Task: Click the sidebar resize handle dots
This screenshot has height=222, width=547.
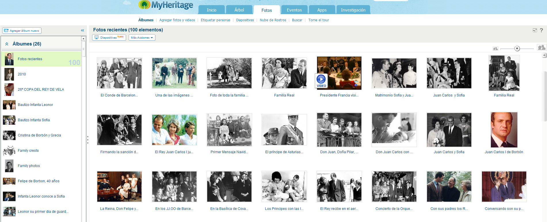Action: [88, 140]
